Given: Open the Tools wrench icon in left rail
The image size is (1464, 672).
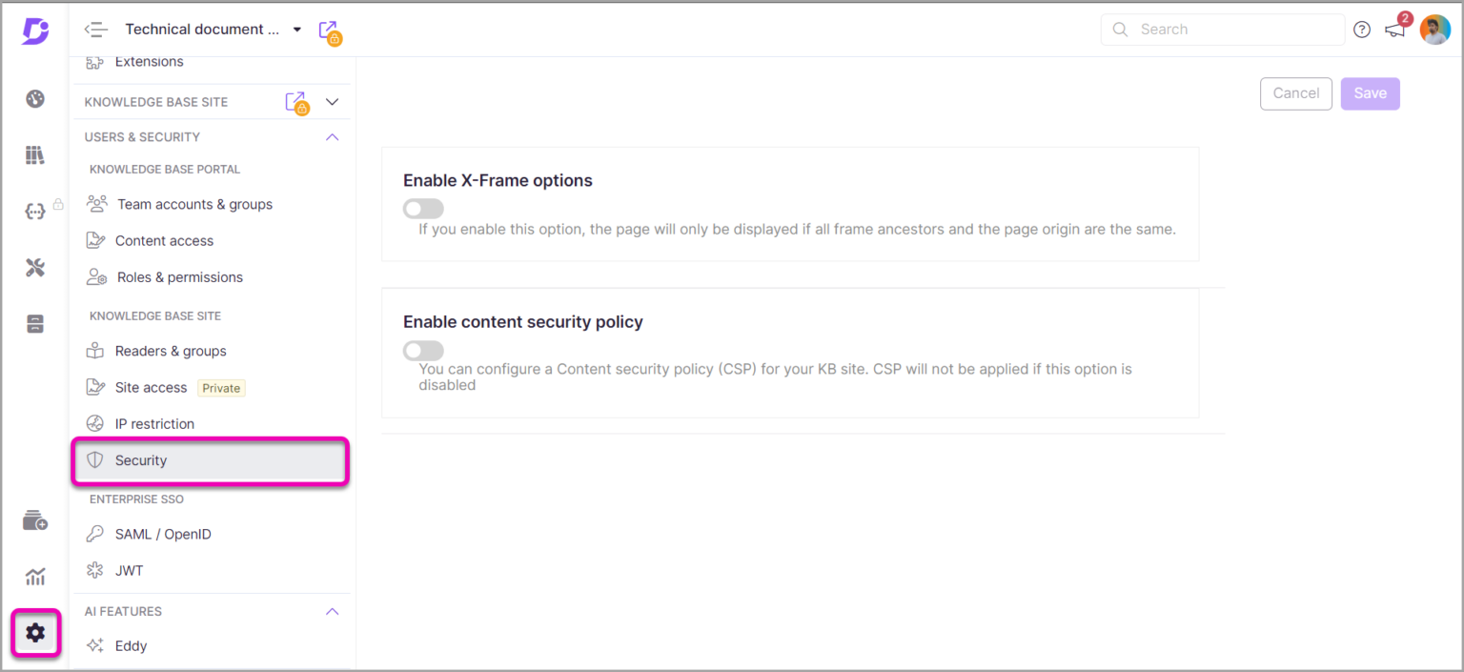Looking at the screenshot, I should pyautogui.click(x=35, y=268).
